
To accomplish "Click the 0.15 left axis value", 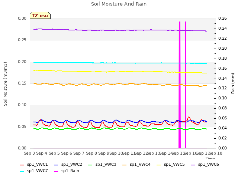I will pyautogui.click(x=22, y=83).
